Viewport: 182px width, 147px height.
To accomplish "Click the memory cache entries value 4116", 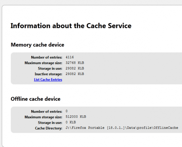I will (70, 57).
